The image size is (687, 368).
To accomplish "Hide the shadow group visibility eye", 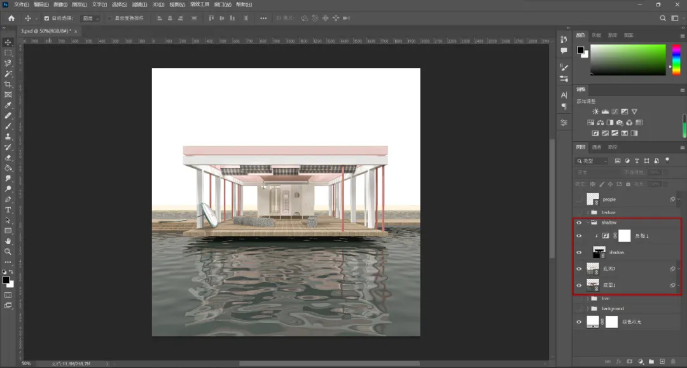I will [579, 222].
